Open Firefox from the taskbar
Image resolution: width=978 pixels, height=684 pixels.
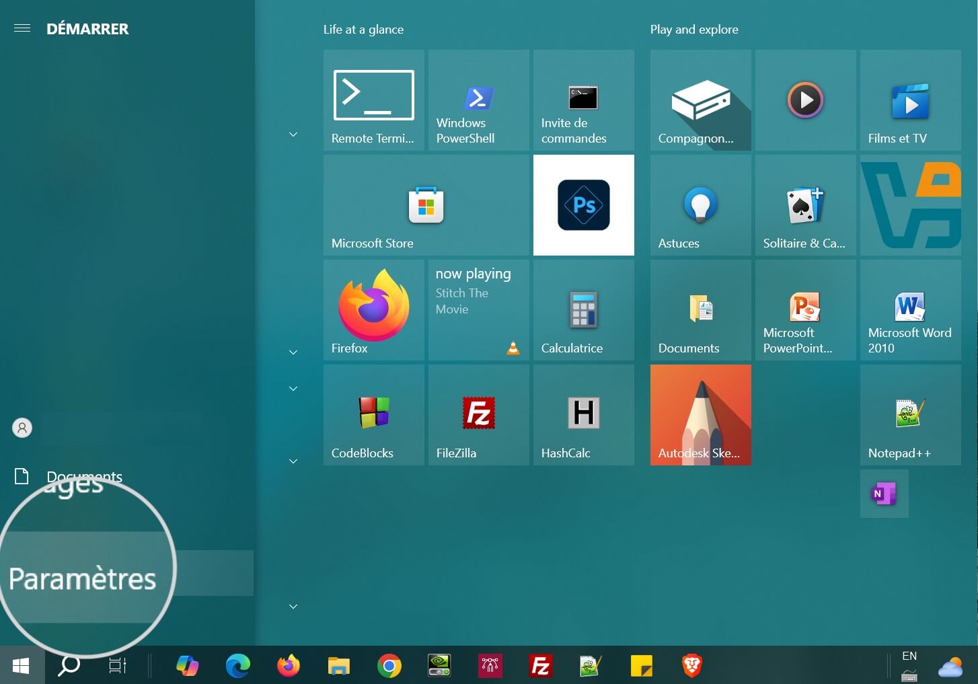click(289, 666)
